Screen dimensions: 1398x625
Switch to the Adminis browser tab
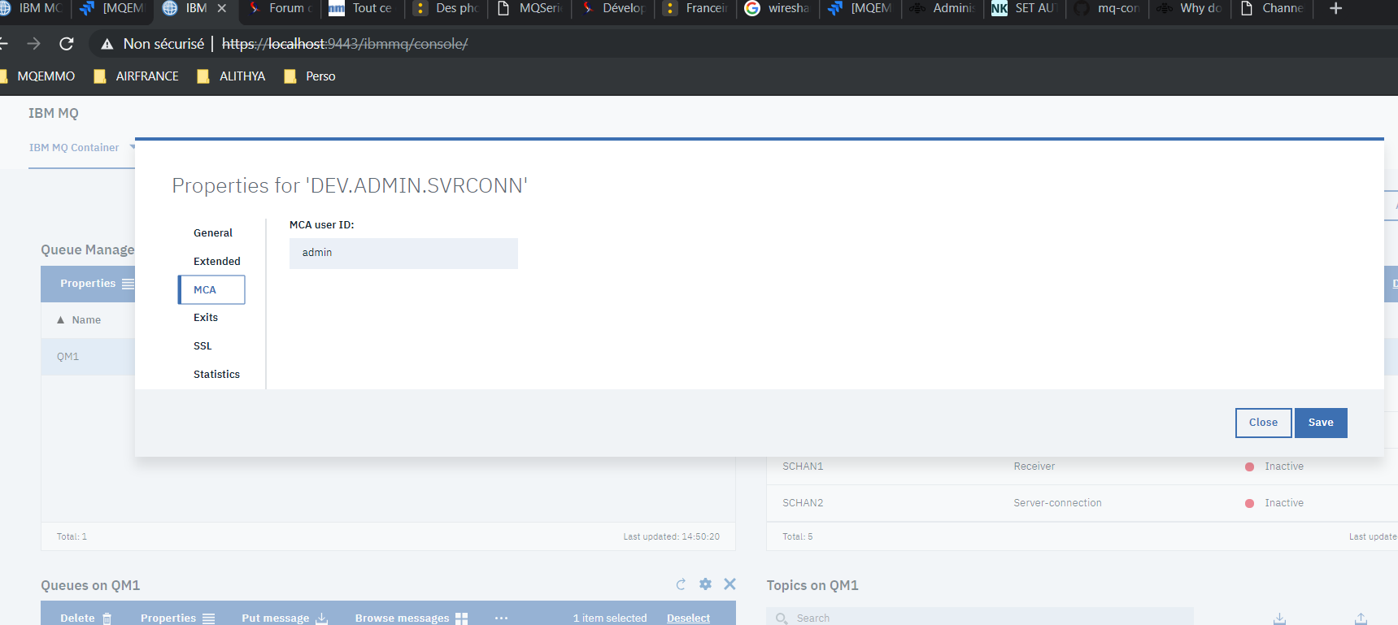943,8
